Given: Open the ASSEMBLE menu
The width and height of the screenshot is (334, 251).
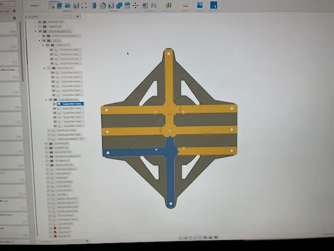Looking at the screenshot, I should [x=149, y=11].
